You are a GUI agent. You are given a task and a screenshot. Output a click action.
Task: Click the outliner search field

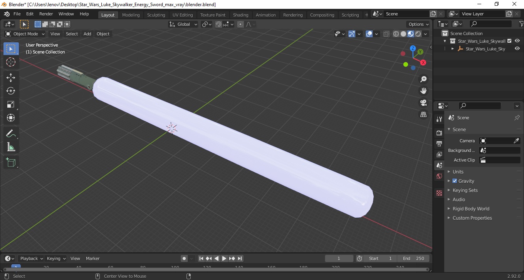coord(490,24)
